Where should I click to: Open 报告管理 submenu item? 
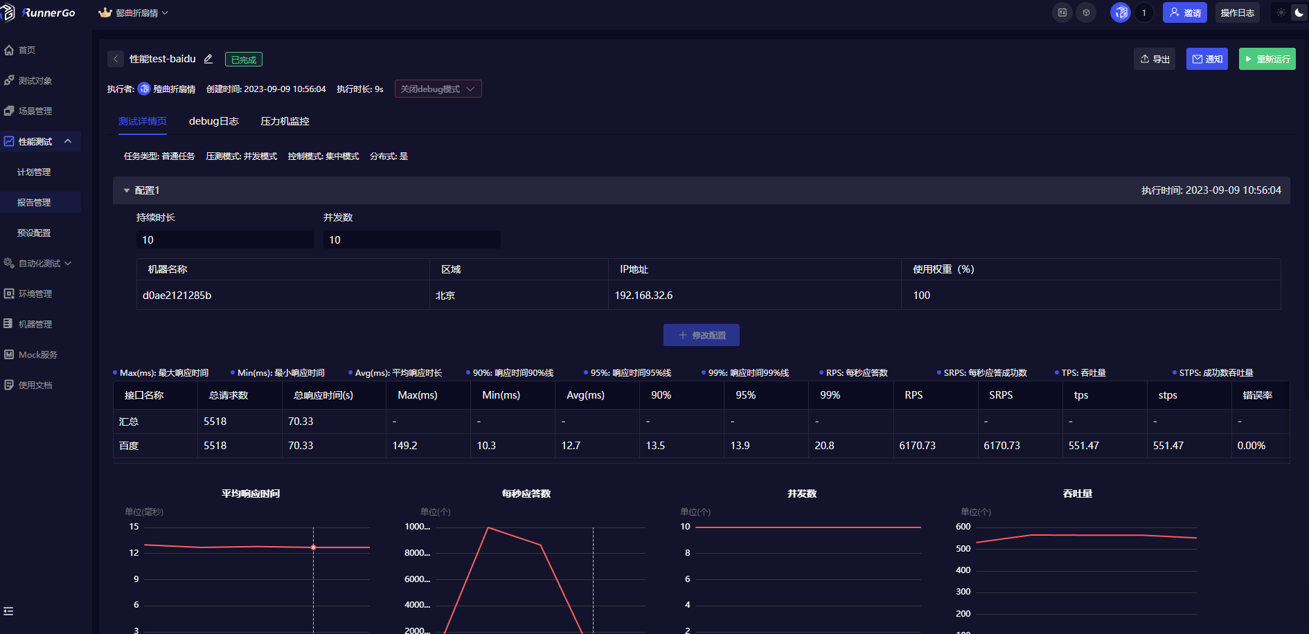click(x=34, y=202)
